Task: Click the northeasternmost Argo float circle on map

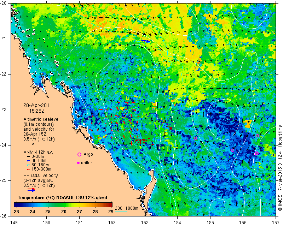Action: pos(258,136)
